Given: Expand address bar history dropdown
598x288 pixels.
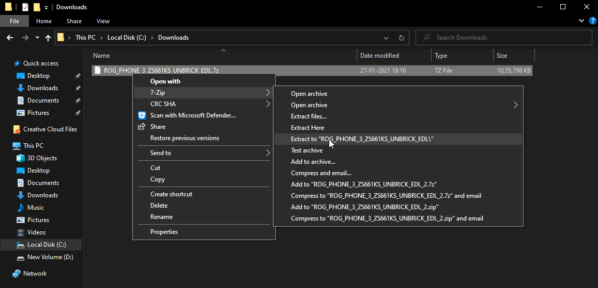Looking at the screenshot, I should (386, 38).
